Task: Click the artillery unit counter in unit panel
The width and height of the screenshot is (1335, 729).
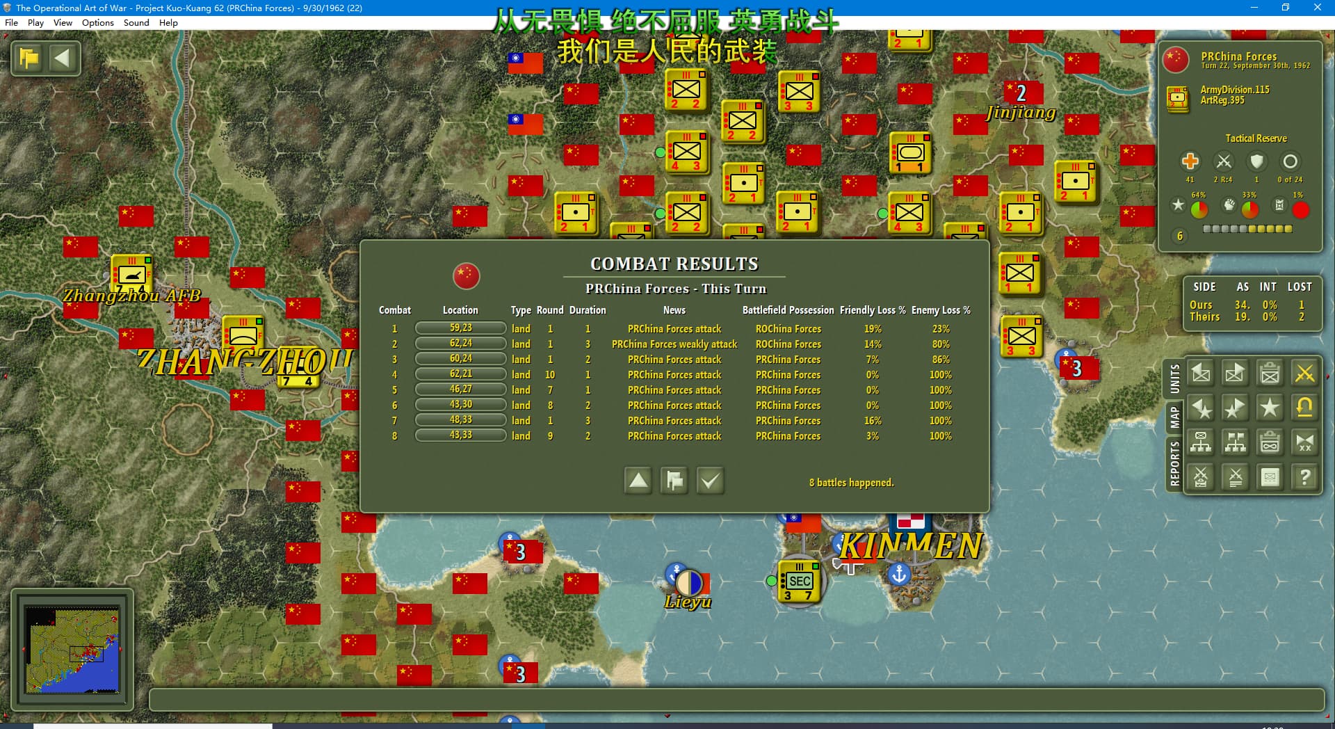Action: click(x=1177, y=99)
